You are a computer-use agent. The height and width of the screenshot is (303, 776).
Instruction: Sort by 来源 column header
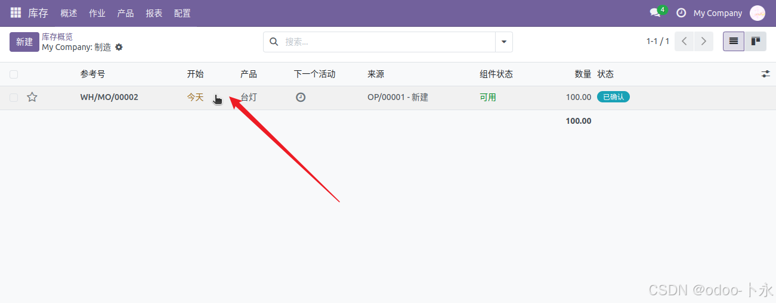tap(376, 74)
